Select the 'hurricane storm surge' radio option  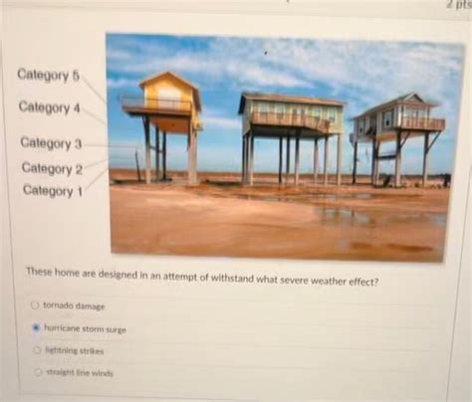tap(37, 328)
